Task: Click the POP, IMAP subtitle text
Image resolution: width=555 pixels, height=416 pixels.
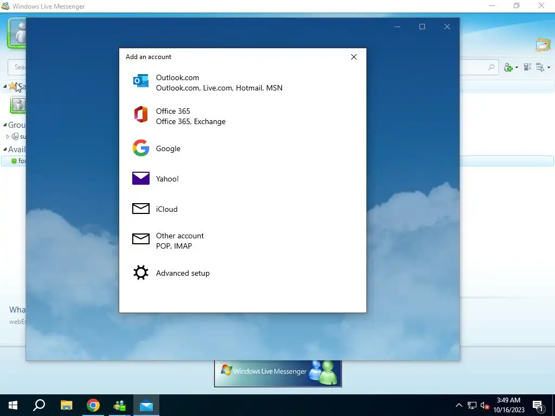Action: click(x=174, y=246)
